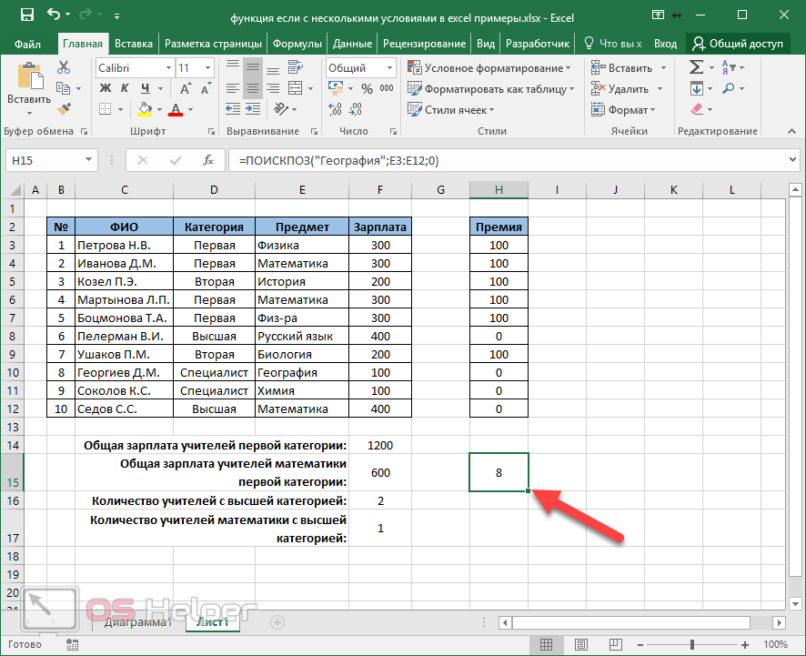Click Удалить cells button
Viewport: 806px width, 656px height.
tap(628, 89)
